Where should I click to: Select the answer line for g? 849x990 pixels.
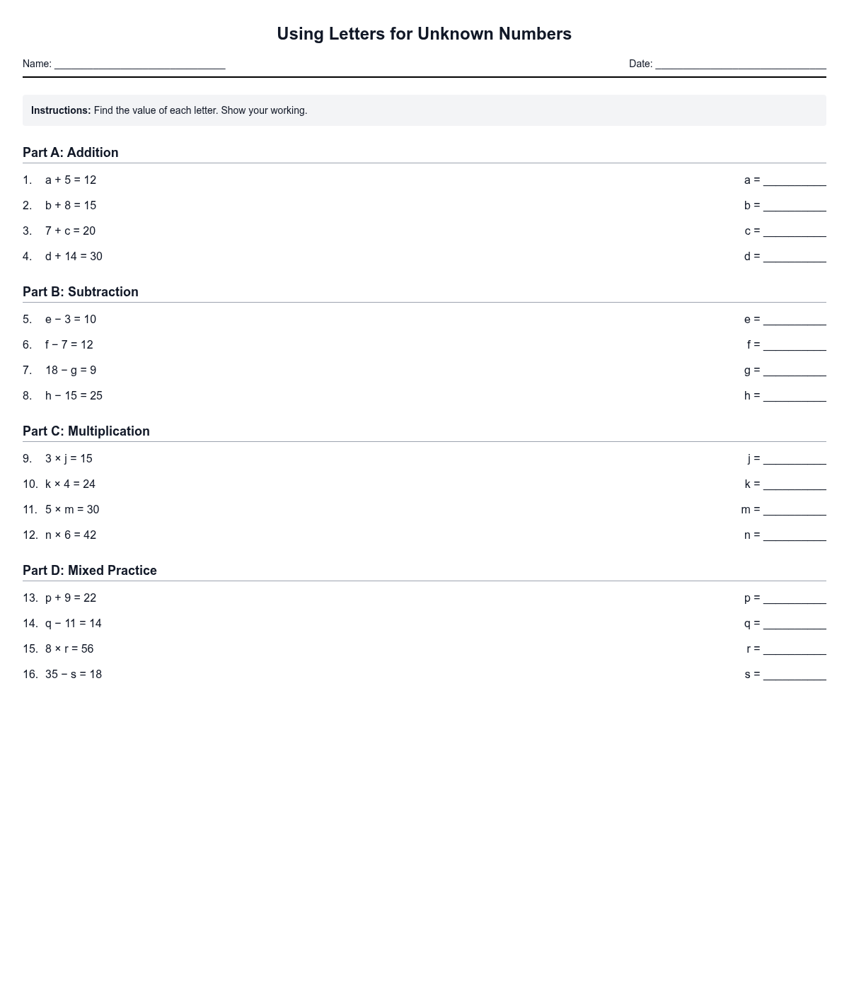point(794,371)
